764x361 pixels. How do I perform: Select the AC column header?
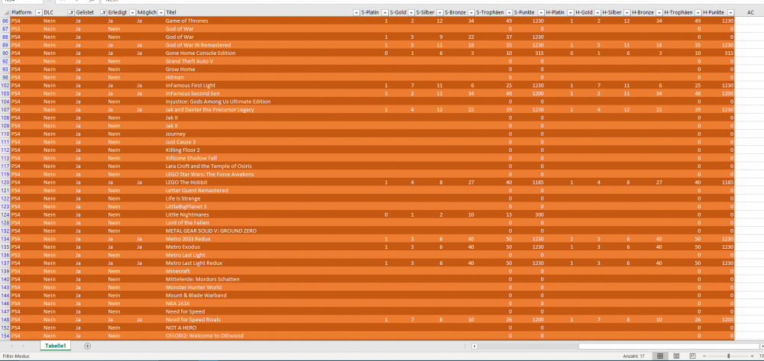[749, 13]
